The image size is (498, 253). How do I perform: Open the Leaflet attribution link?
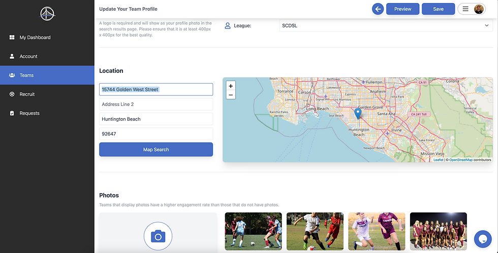click(x=438, y=160)
